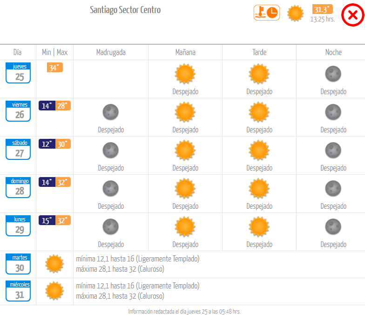Click Saturday's 12° minimum temperature badge

(x=47, y=144)
